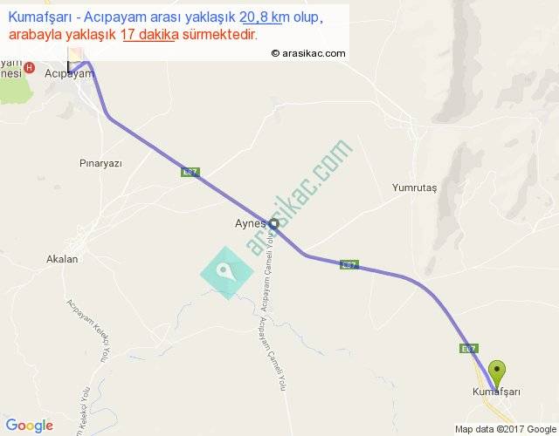Click the flag marker at Acıpayam
This screenshot has height=436, width=559.
(x=75, y=60)
